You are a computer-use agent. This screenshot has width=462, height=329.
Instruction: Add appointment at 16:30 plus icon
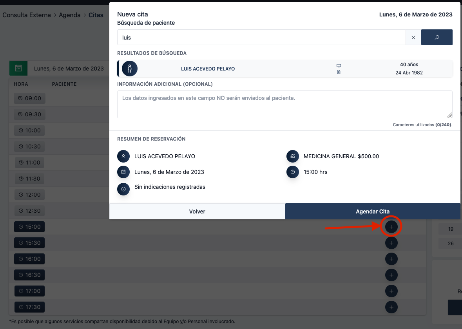[391, 275]
